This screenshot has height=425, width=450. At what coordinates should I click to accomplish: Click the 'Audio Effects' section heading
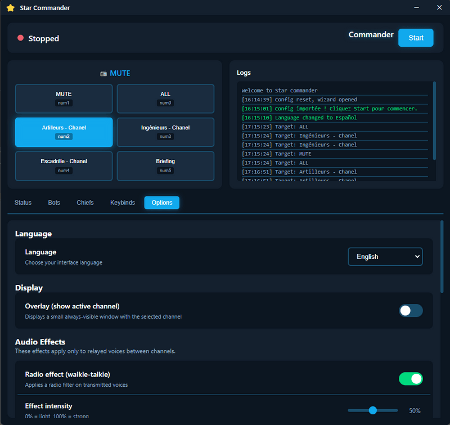click(40, 342)
